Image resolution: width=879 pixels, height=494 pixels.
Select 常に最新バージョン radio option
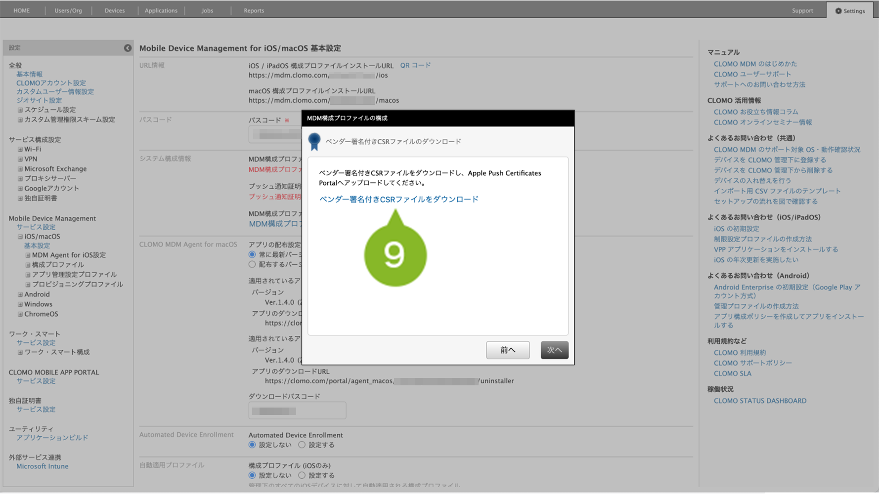click(252, 255)
